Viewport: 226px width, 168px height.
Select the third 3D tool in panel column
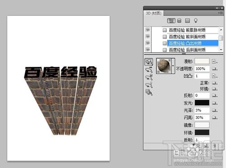coord(149,77)
